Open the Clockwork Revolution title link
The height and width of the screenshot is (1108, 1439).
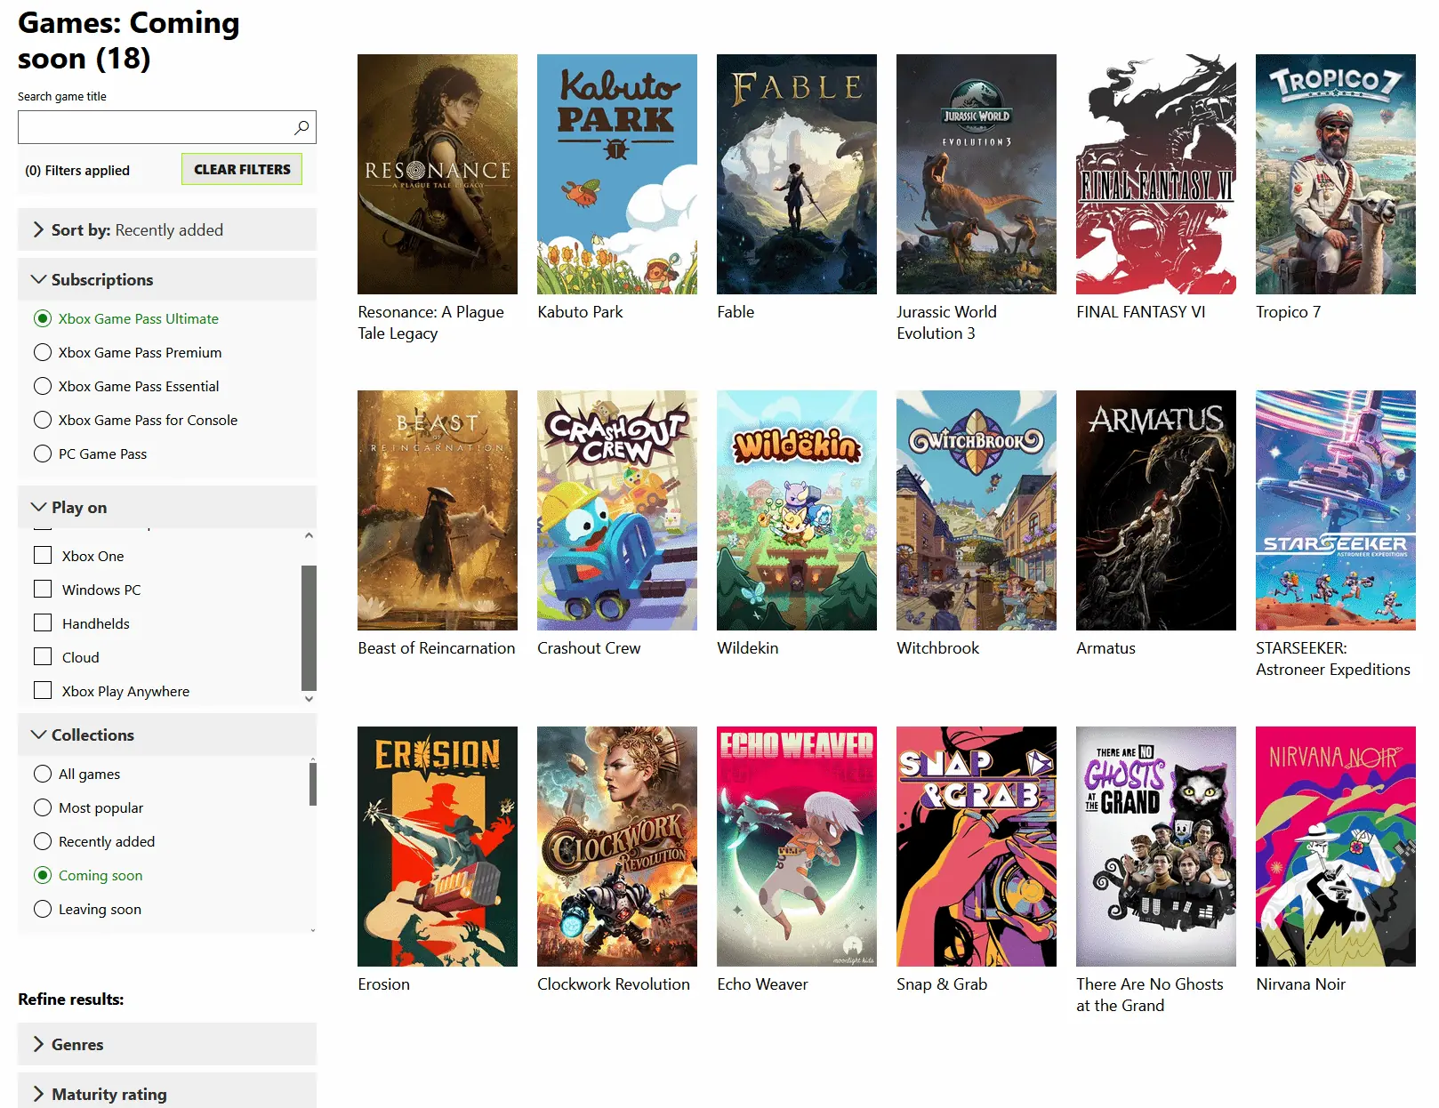(614, 984)
